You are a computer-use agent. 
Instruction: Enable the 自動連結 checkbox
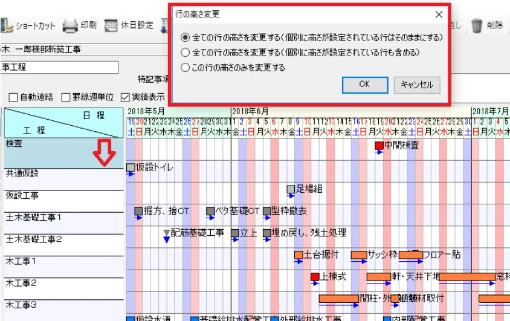point(13,97)
